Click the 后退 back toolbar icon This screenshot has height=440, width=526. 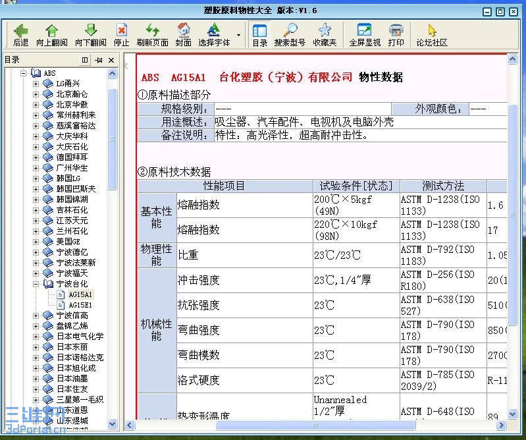tap(21, 34)
